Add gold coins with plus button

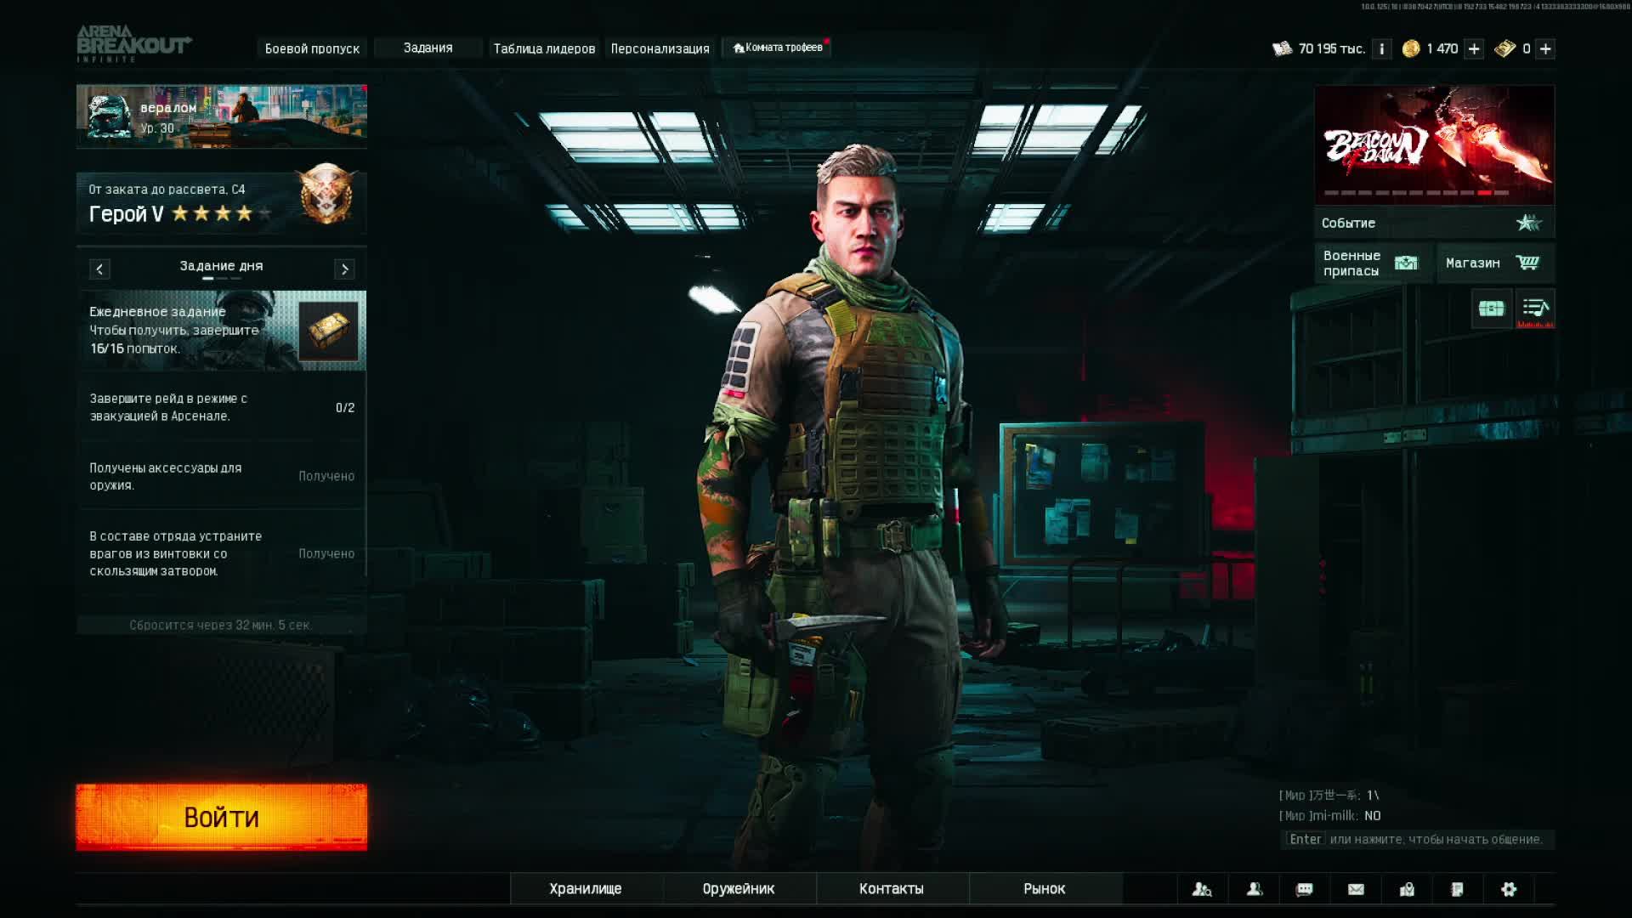pyautogui.click(x=1474, y=48)
